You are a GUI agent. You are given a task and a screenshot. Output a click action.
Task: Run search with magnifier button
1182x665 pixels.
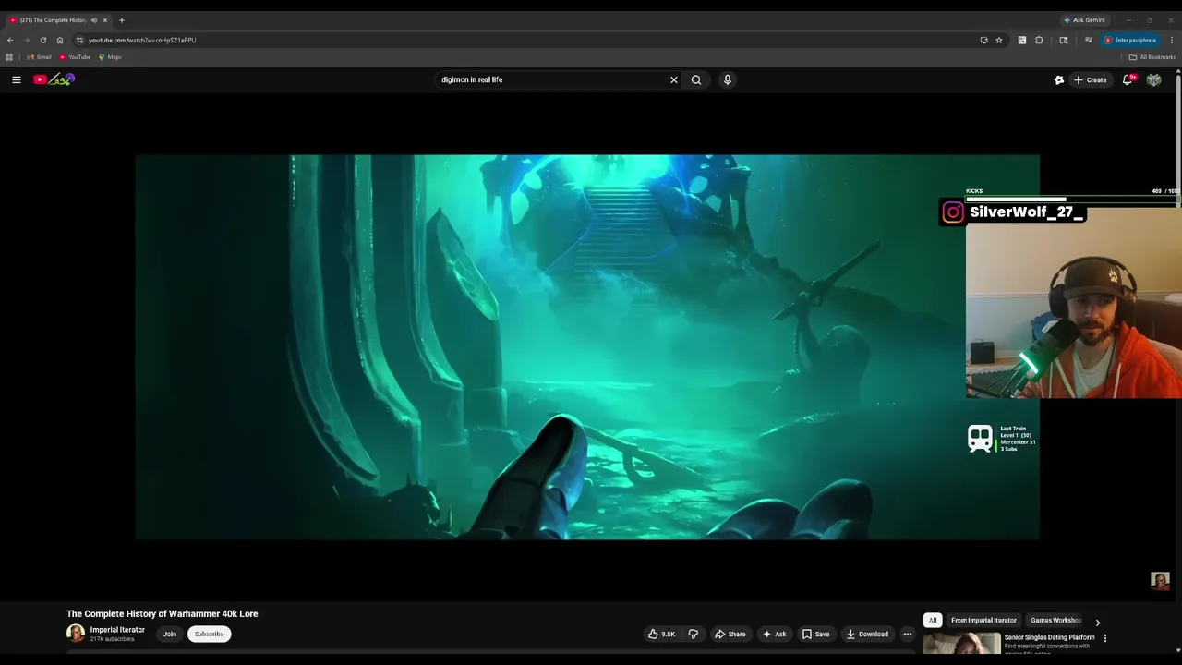696,79
